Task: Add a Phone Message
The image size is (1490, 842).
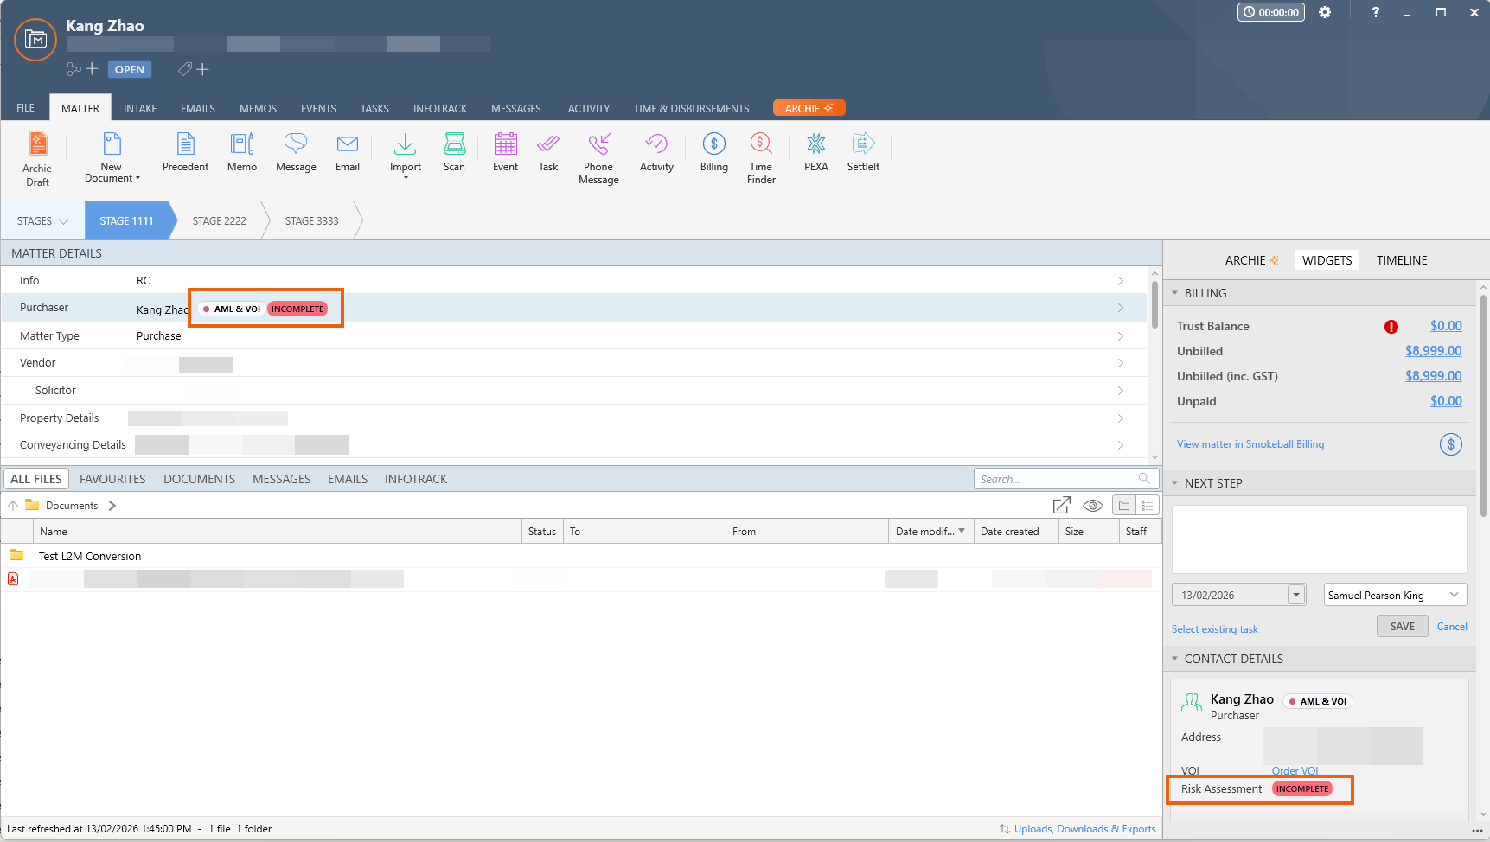Action: click(598, 158)
